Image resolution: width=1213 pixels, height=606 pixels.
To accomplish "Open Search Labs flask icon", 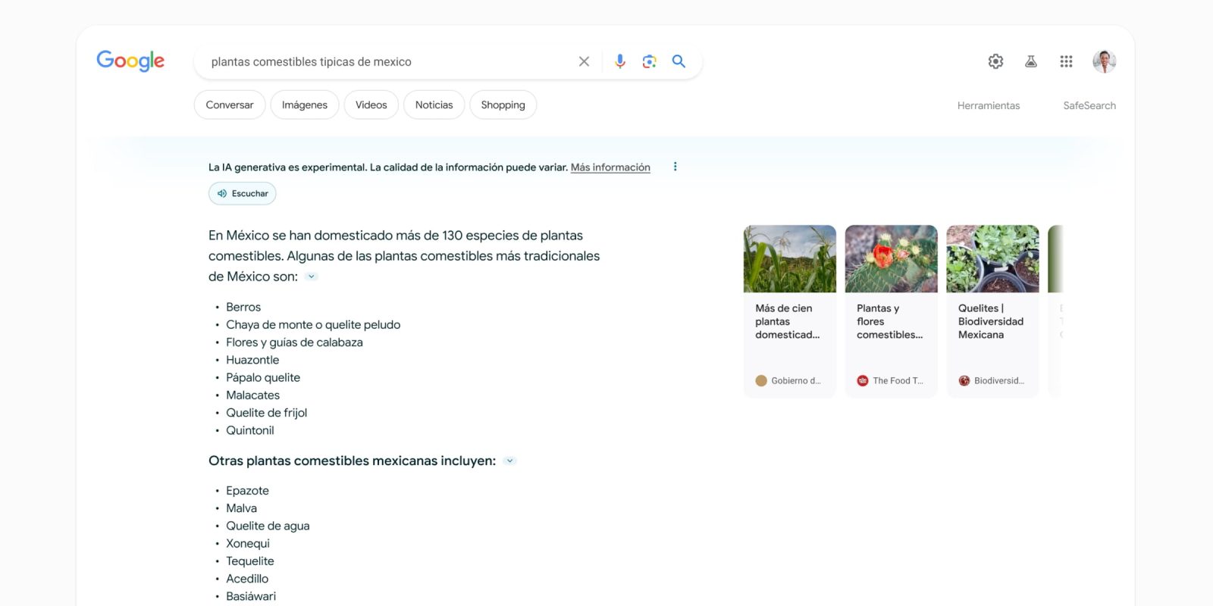I will [1030, 61].
